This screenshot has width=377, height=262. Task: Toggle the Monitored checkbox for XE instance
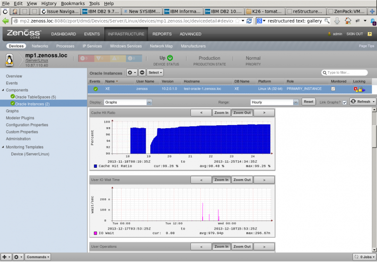(333, 89)
